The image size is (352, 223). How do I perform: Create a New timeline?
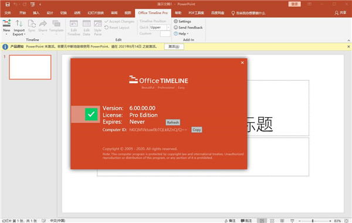tap(6, 28)
